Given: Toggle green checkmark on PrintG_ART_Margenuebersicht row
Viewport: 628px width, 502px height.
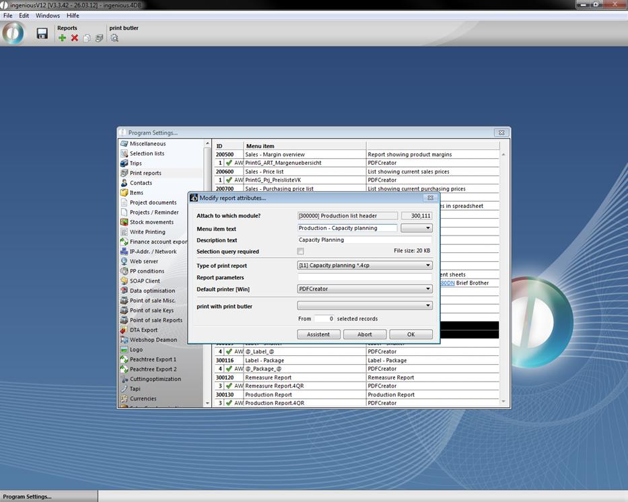Looking at the screenshot, I should click(229, 163).
